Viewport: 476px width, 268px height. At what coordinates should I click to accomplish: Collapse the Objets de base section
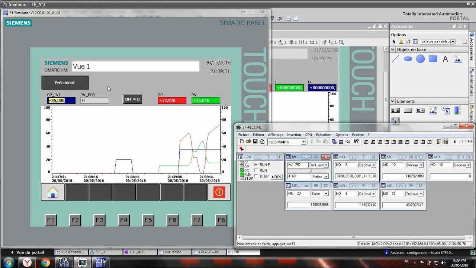tap(393, 50)
